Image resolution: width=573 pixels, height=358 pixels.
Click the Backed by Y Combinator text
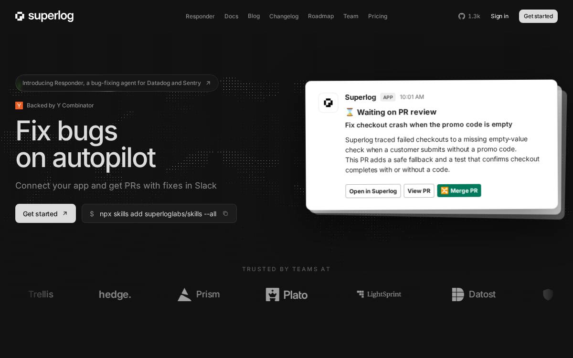[x=60, y=105]
